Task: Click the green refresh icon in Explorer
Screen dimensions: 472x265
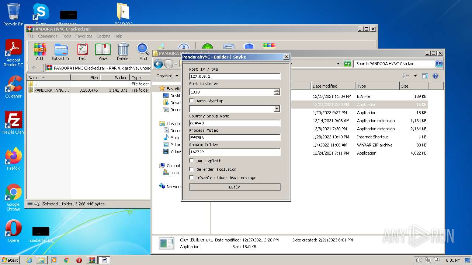Action: 347,64
